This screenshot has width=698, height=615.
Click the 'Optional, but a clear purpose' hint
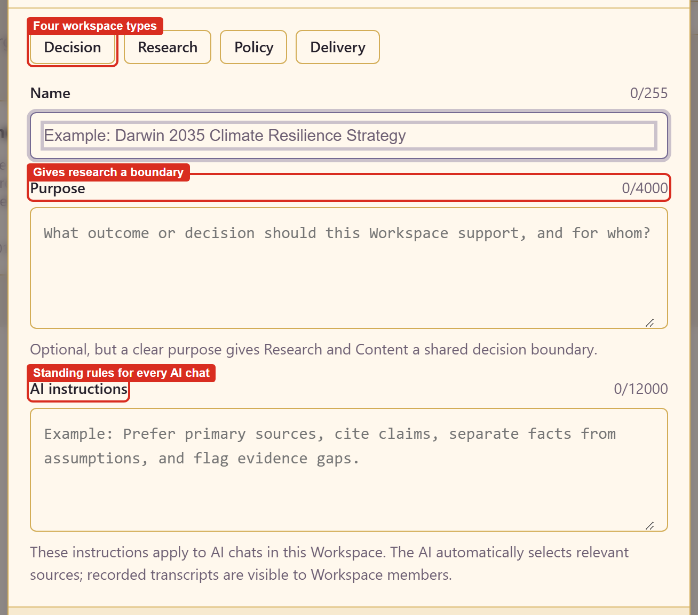pos(314,350)
